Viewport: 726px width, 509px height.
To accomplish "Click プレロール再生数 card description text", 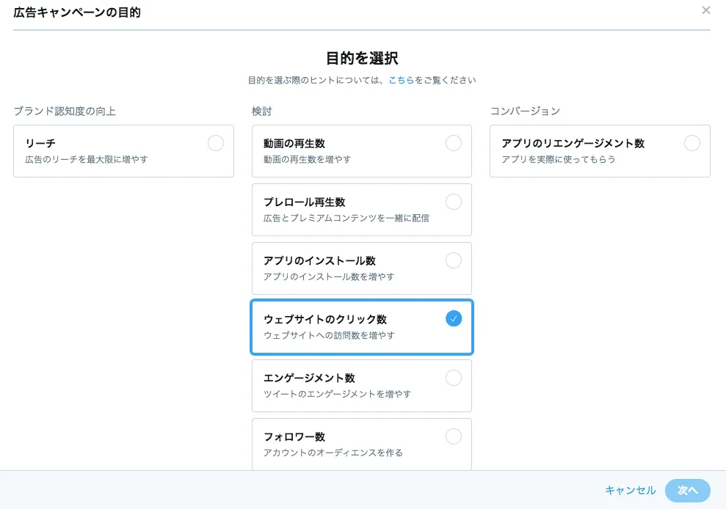I will (346, 218).
